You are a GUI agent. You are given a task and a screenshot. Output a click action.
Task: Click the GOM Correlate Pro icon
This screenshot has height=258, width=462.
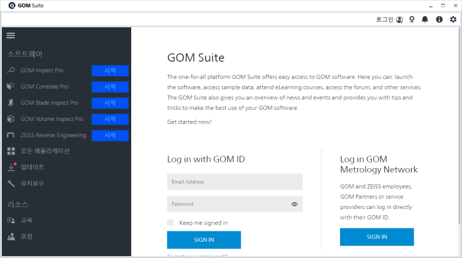(11, 86)
